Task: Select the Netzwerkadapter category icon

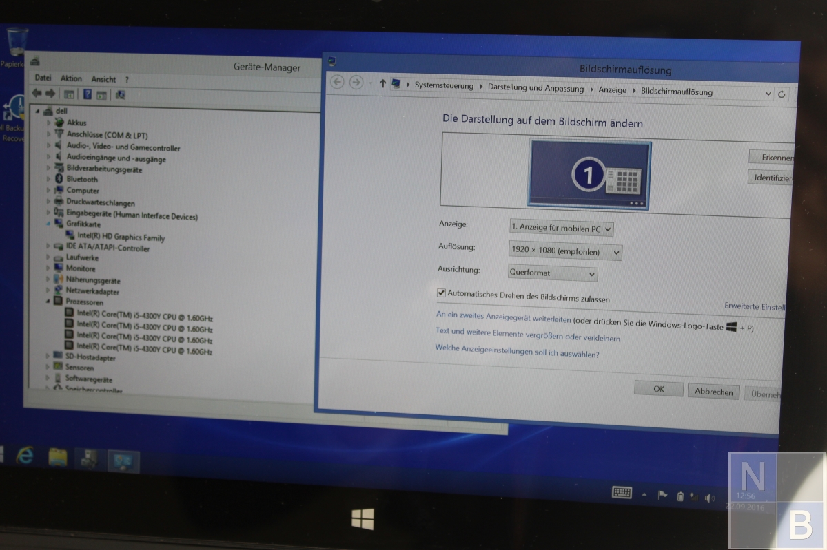Action: (x=59, y=290)
